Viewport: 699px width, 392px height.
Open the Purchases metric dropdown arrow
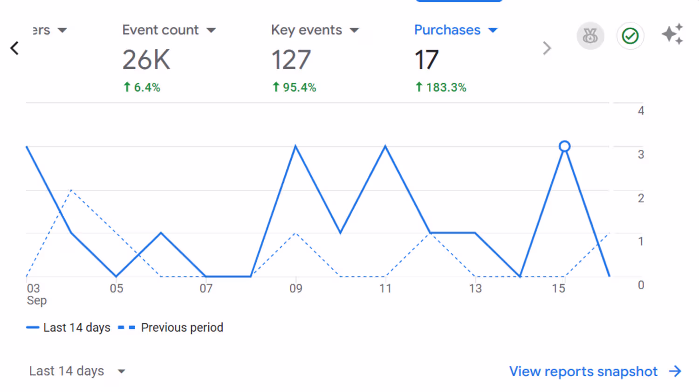(493, 30)
